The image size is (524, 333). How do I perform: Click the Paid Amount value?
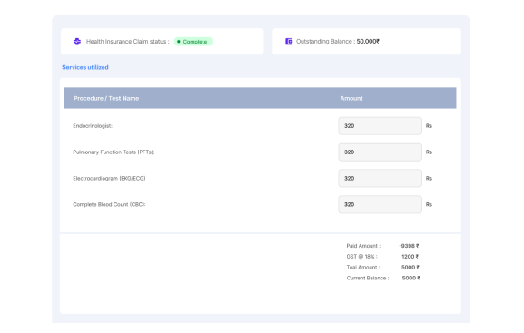409,246
